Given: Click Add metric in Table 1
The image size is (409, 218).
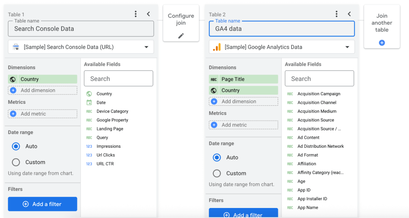Looking at the screenshot, I should pyautogui.click(x=42, y=114).
